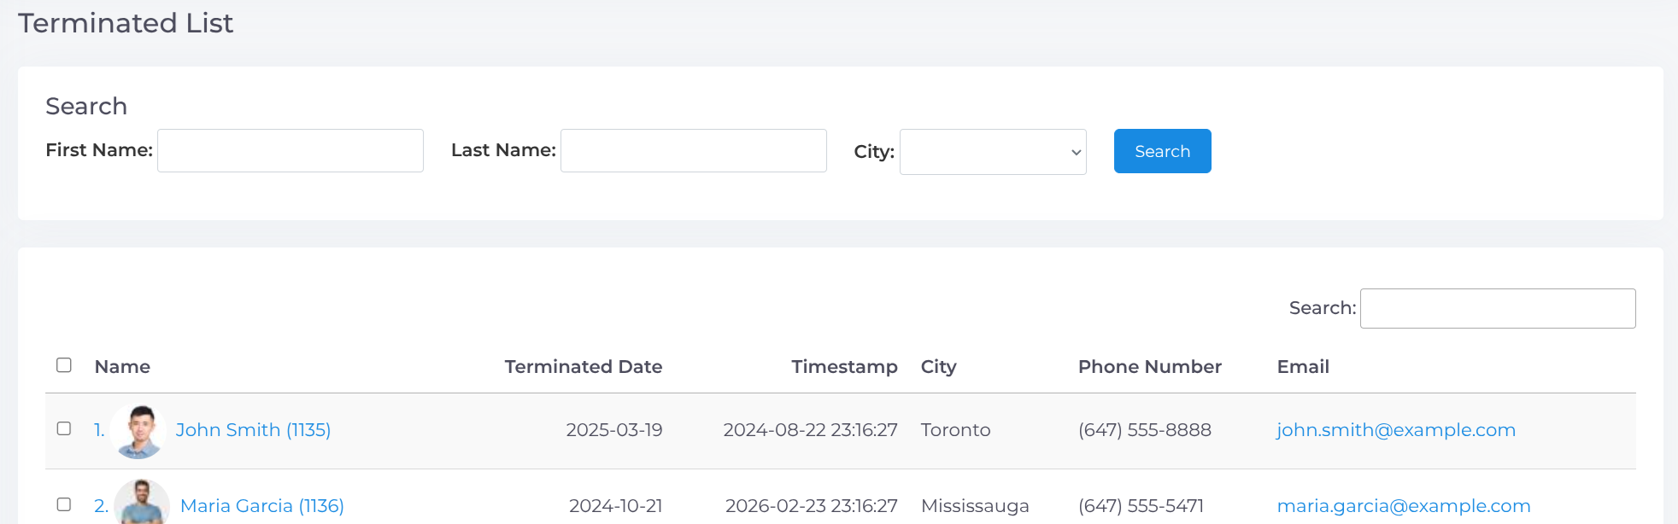Open Maria Garcia (1136) profile link
The image size is (1678, 524).
pos(262,506)
